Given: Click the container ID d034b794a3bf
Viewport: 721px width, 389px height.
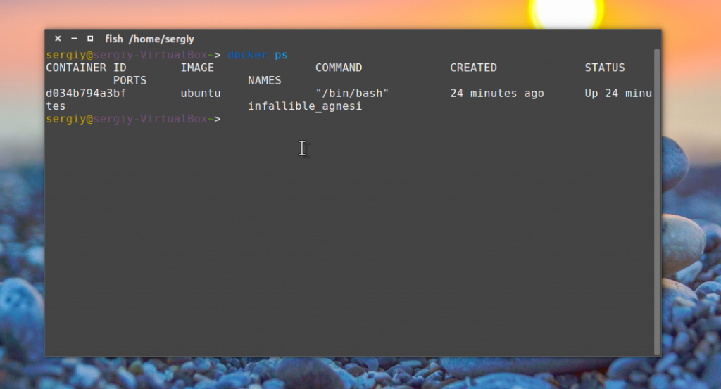Looking at the screenshot, I should point(86,94).
